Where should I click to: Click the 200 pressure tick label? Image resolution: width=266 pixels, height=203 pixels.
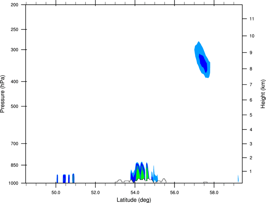coord(15,5)
